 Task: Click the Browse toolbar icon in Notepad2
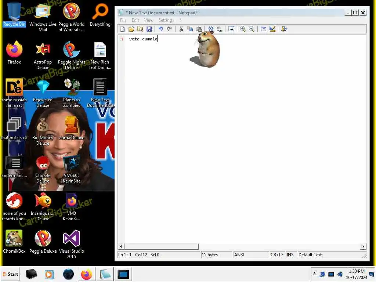point(140,29)
